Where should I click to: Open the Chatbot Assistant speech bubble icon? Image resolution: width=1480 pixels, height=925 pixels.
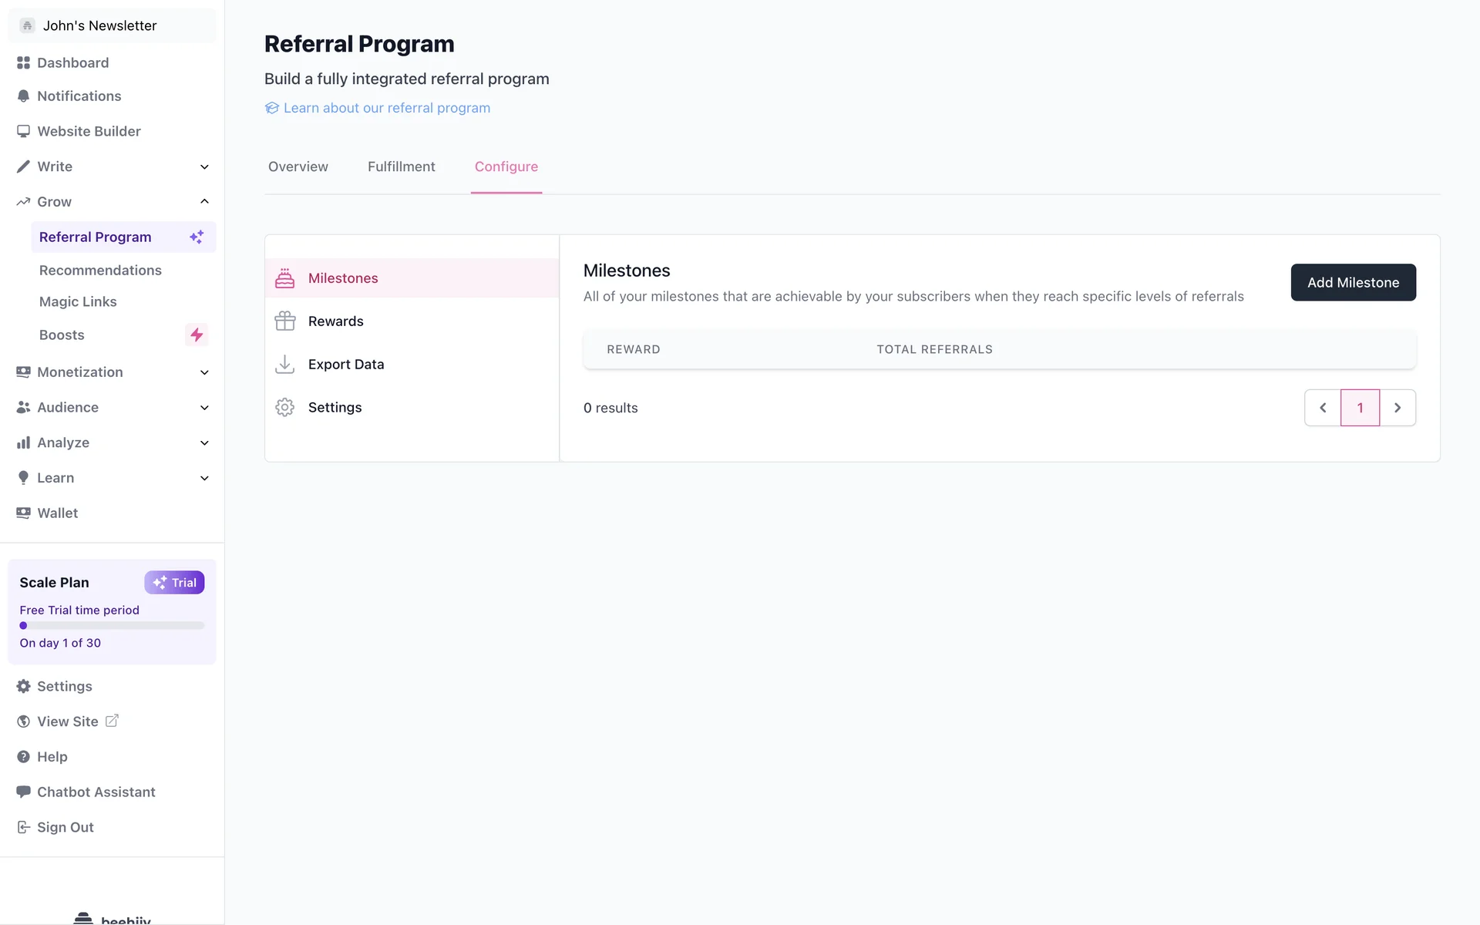click(x=23, y=792)
